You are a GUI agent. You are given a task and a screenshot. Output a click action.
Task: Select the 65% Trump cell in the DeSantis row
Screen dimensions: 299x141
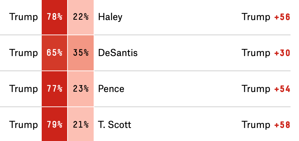[54, 53]
